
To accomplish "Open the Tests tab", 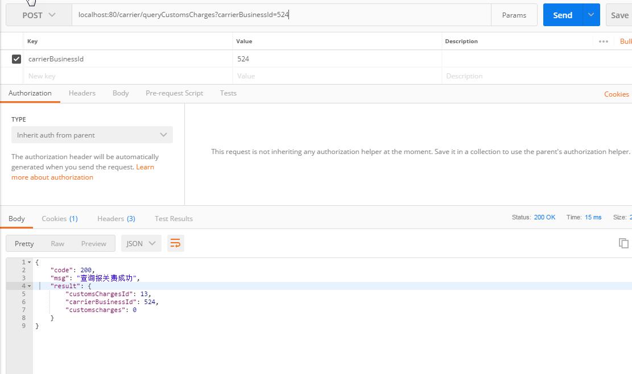I will pyautogui.click(x=228, y=93).
